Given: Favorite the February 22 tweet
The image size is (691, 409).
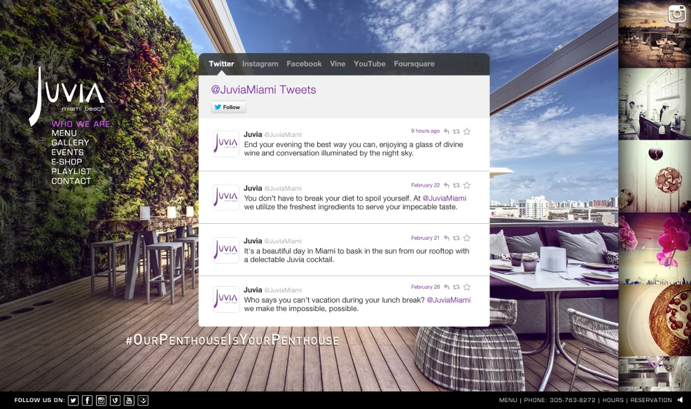Looking at the screenshot, I should [x=466, y=185].
